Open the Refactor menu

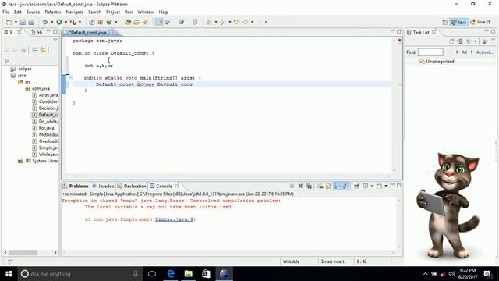coord(53,12)
